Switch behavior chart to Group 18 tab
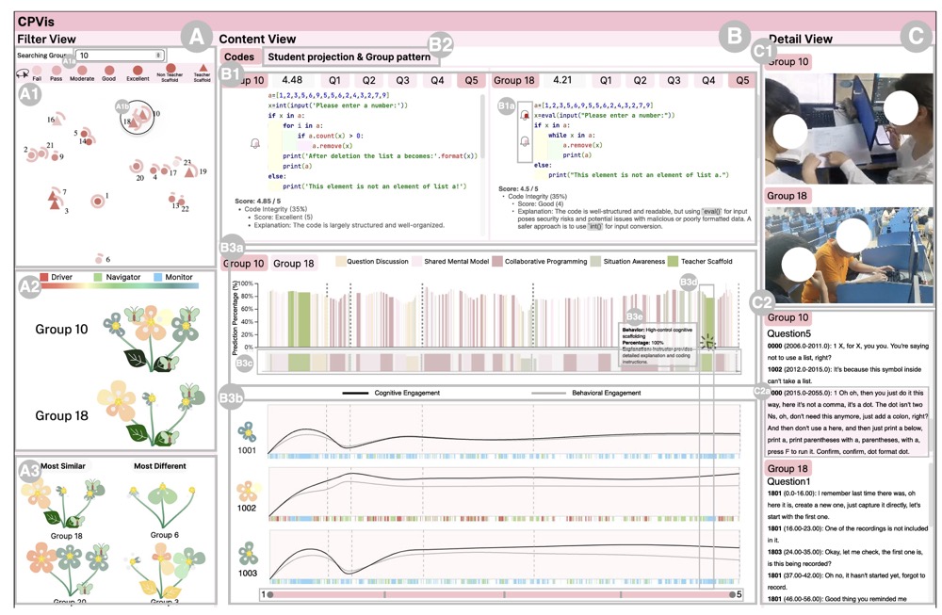Screen dimensions: 942x615 (x=293, y=264)
